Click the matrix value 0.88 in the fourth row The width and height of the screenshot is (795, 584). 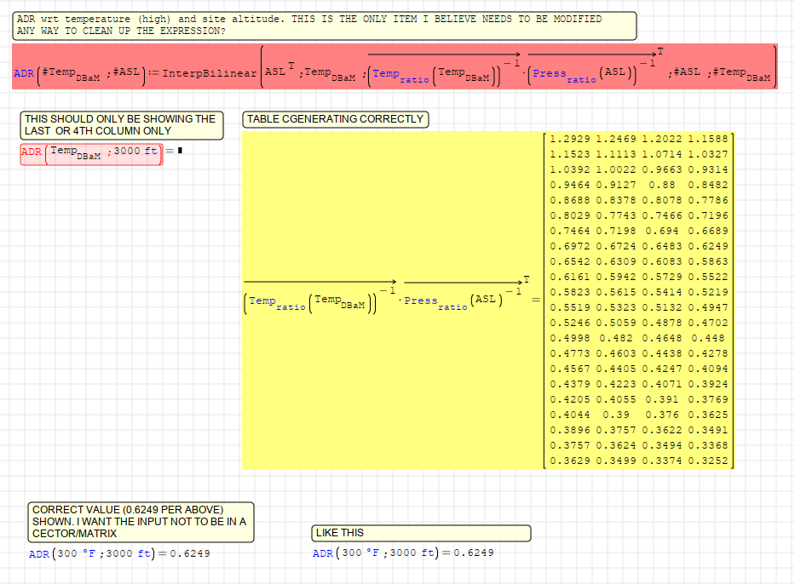662,184
